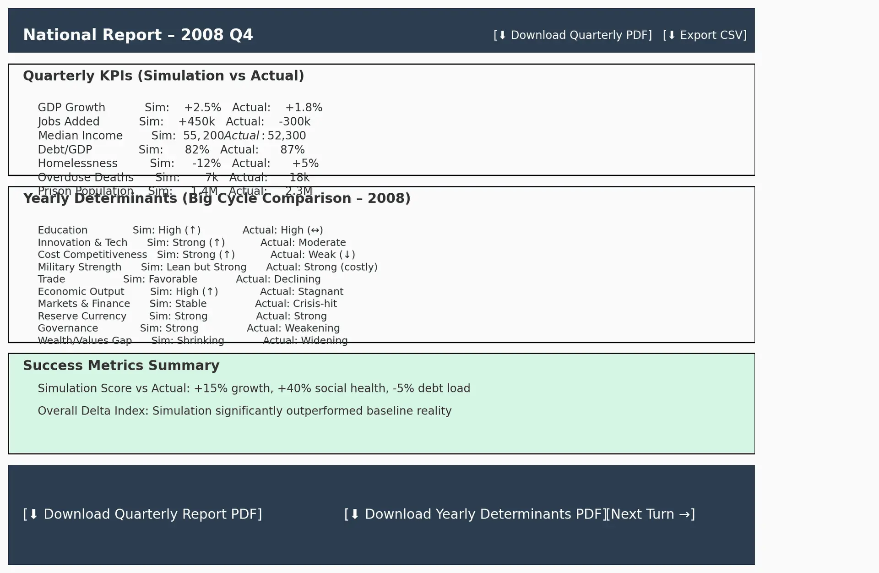Click Download Quarterly PDF in the header
This screenshot has height=573, width=879.
pyautogui.click(x=573, y=35)
